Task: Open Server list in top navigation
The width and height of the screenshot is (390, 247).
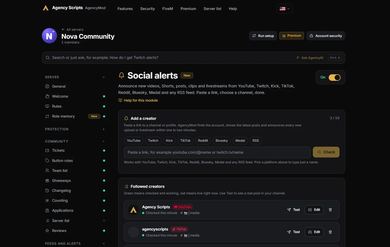Action: click(212, 9)
